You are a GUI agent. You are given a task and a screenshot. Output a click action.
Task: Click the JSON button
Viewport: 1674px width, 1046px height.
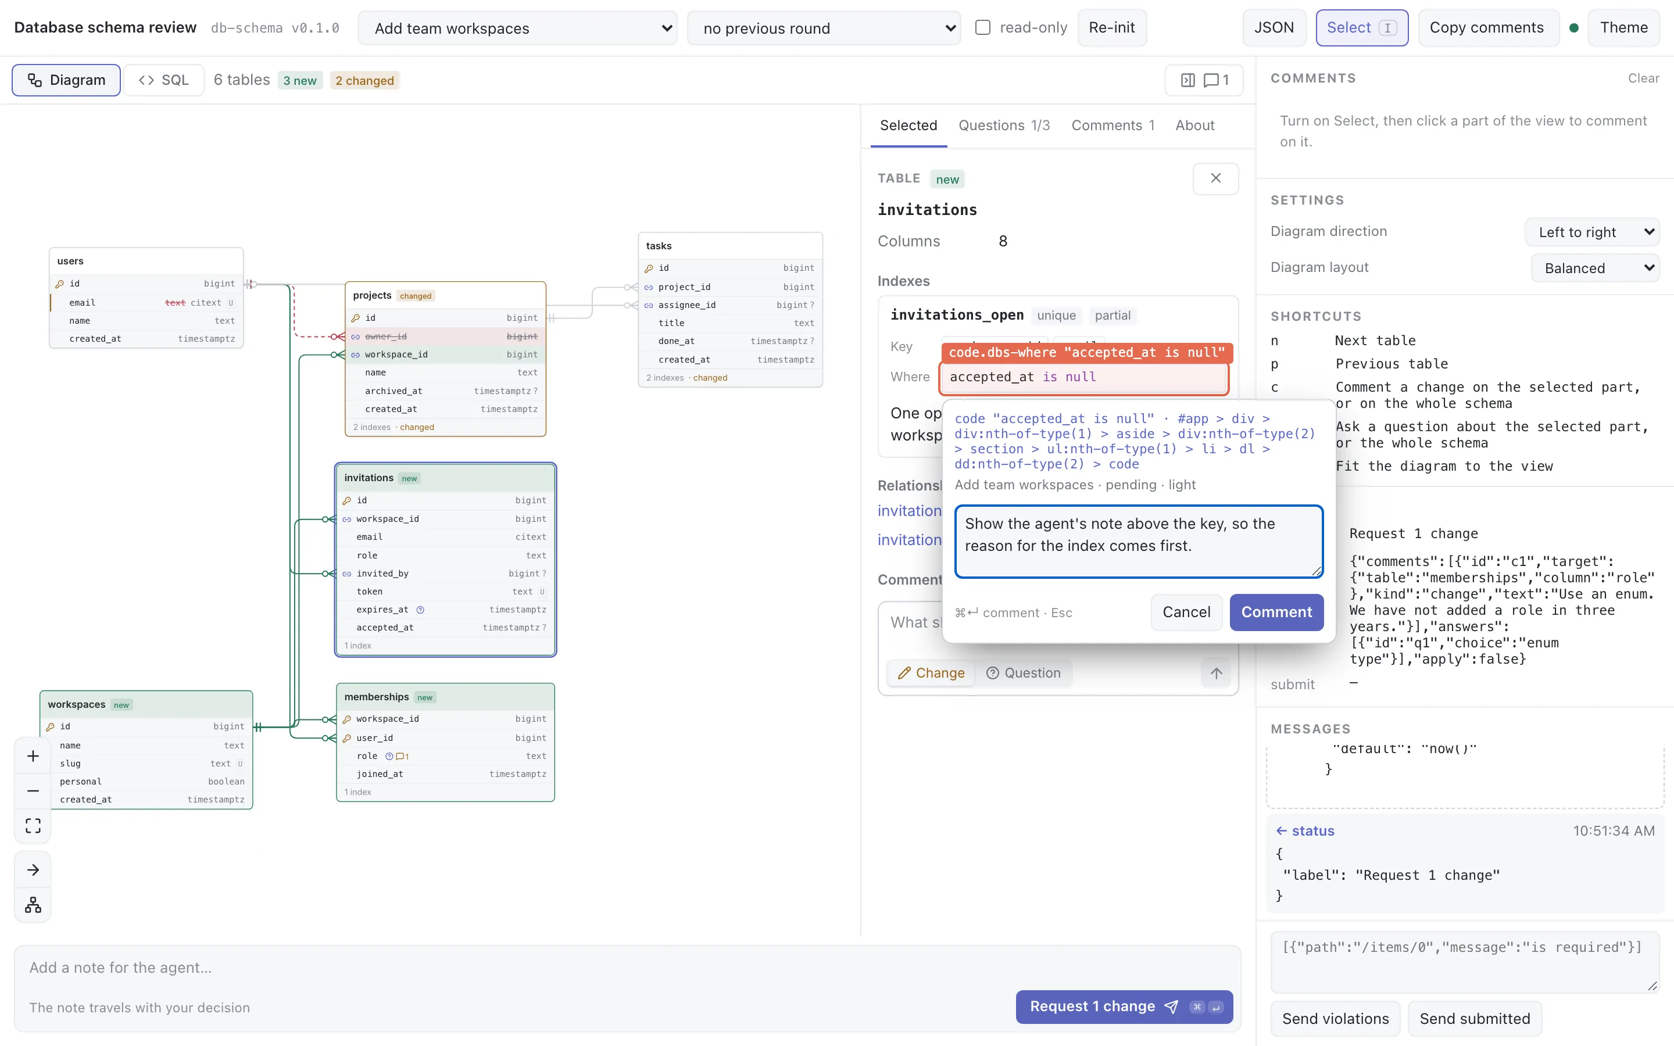(x=1274, y=28)
